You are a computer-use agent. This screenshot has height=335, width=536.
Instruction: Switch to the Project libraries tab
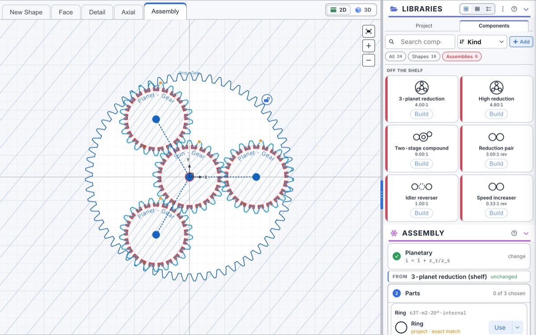tap(424, 25)
